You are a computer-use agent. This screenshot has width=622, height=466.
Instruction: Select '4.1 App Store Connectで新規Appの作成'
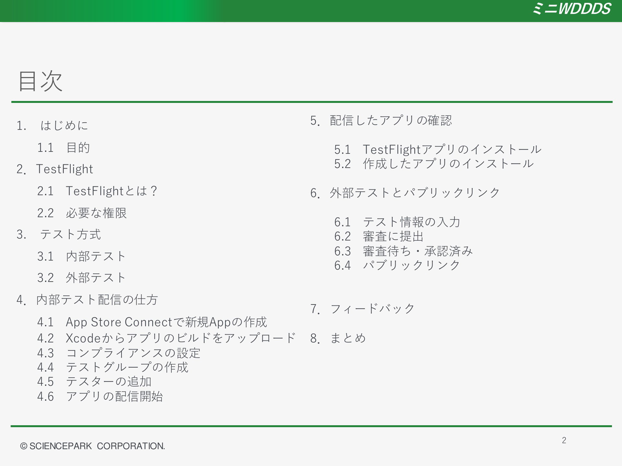click(x=152, y=322)
